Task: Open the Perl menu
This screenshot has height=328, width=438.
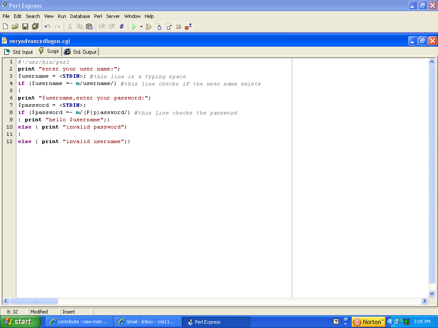Action: (x=98, y=16)
